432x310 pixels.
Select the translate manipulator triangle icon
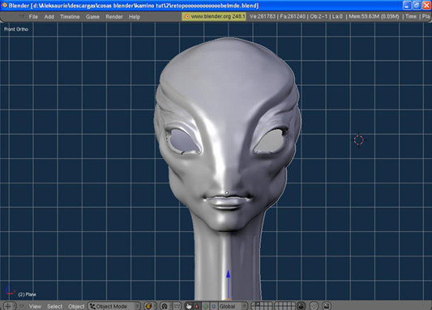(x=197, y=306)
